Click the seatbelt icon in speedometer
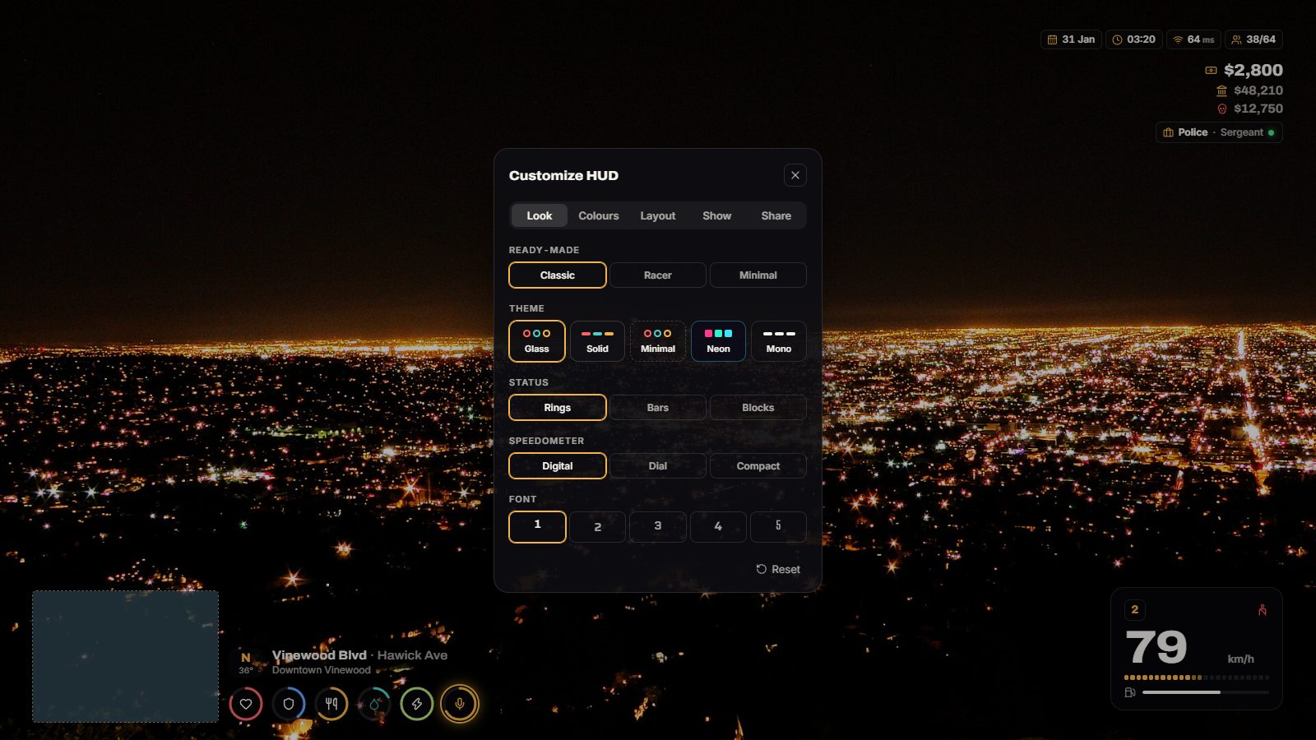This screenshot has height=740, width=1316. [1262, 610]
